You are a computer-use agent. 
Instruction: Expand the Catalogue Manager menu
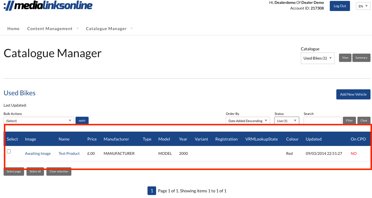106,29
